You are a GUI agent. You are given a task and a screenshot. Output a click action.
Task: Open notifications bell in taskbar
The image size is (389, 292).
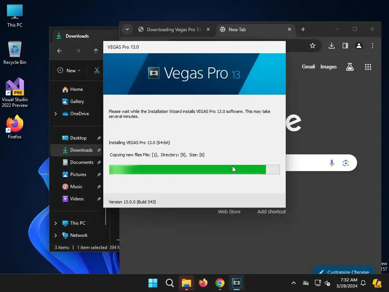pyautogui.click(x=363, y=283)
